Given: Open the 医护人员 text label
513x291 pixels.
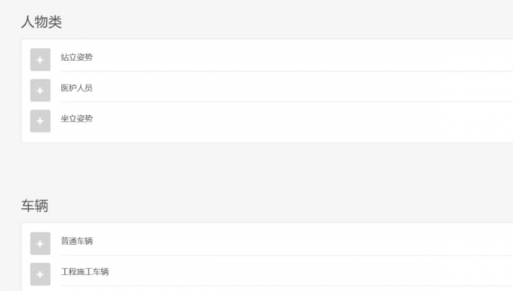Looking at the screenshot, I should coord(76,88).
